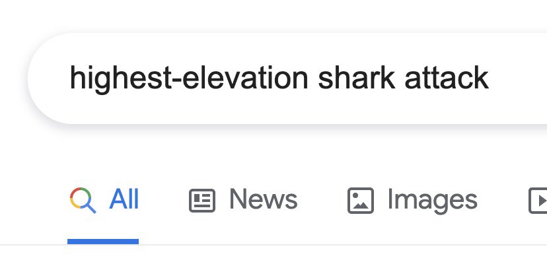Screen dimensions: 547x264
Task: Switch to the News results tab
Action: 244,200
